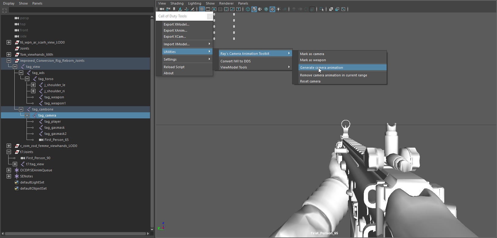
Task: Expand the j_shoulder_ri joint
Action: tap(33, 91)
